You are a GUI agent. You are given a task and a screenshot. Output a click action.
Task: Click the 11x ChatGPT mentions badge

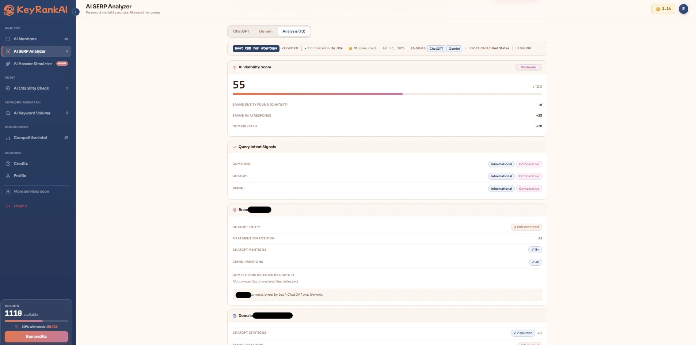tap(535, 250)
